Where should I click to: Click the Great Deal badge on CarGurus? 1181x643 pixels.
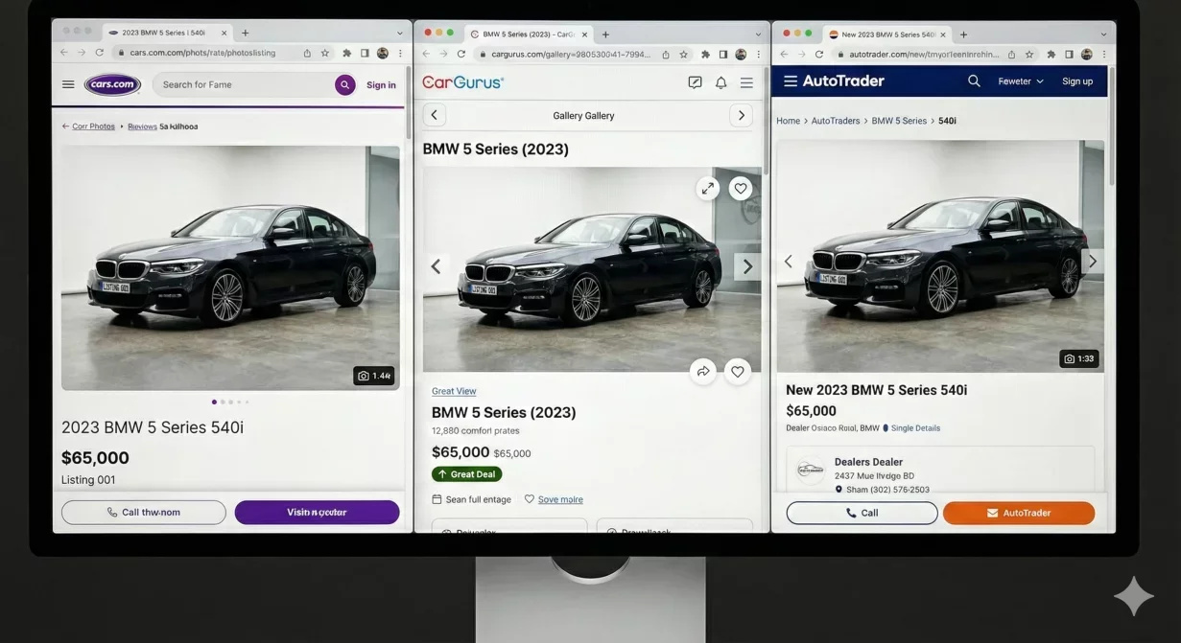coord(466,474)
